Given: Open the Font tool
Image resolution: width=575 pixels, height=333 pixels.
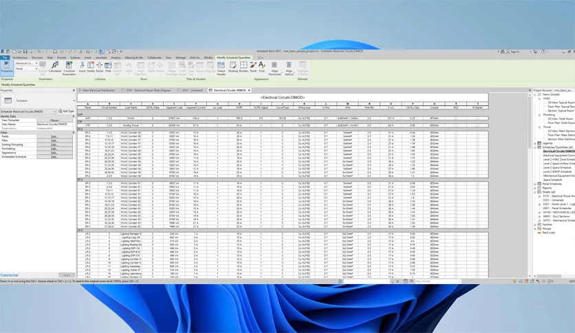Looking at the screenshot, I should (262, 67).
